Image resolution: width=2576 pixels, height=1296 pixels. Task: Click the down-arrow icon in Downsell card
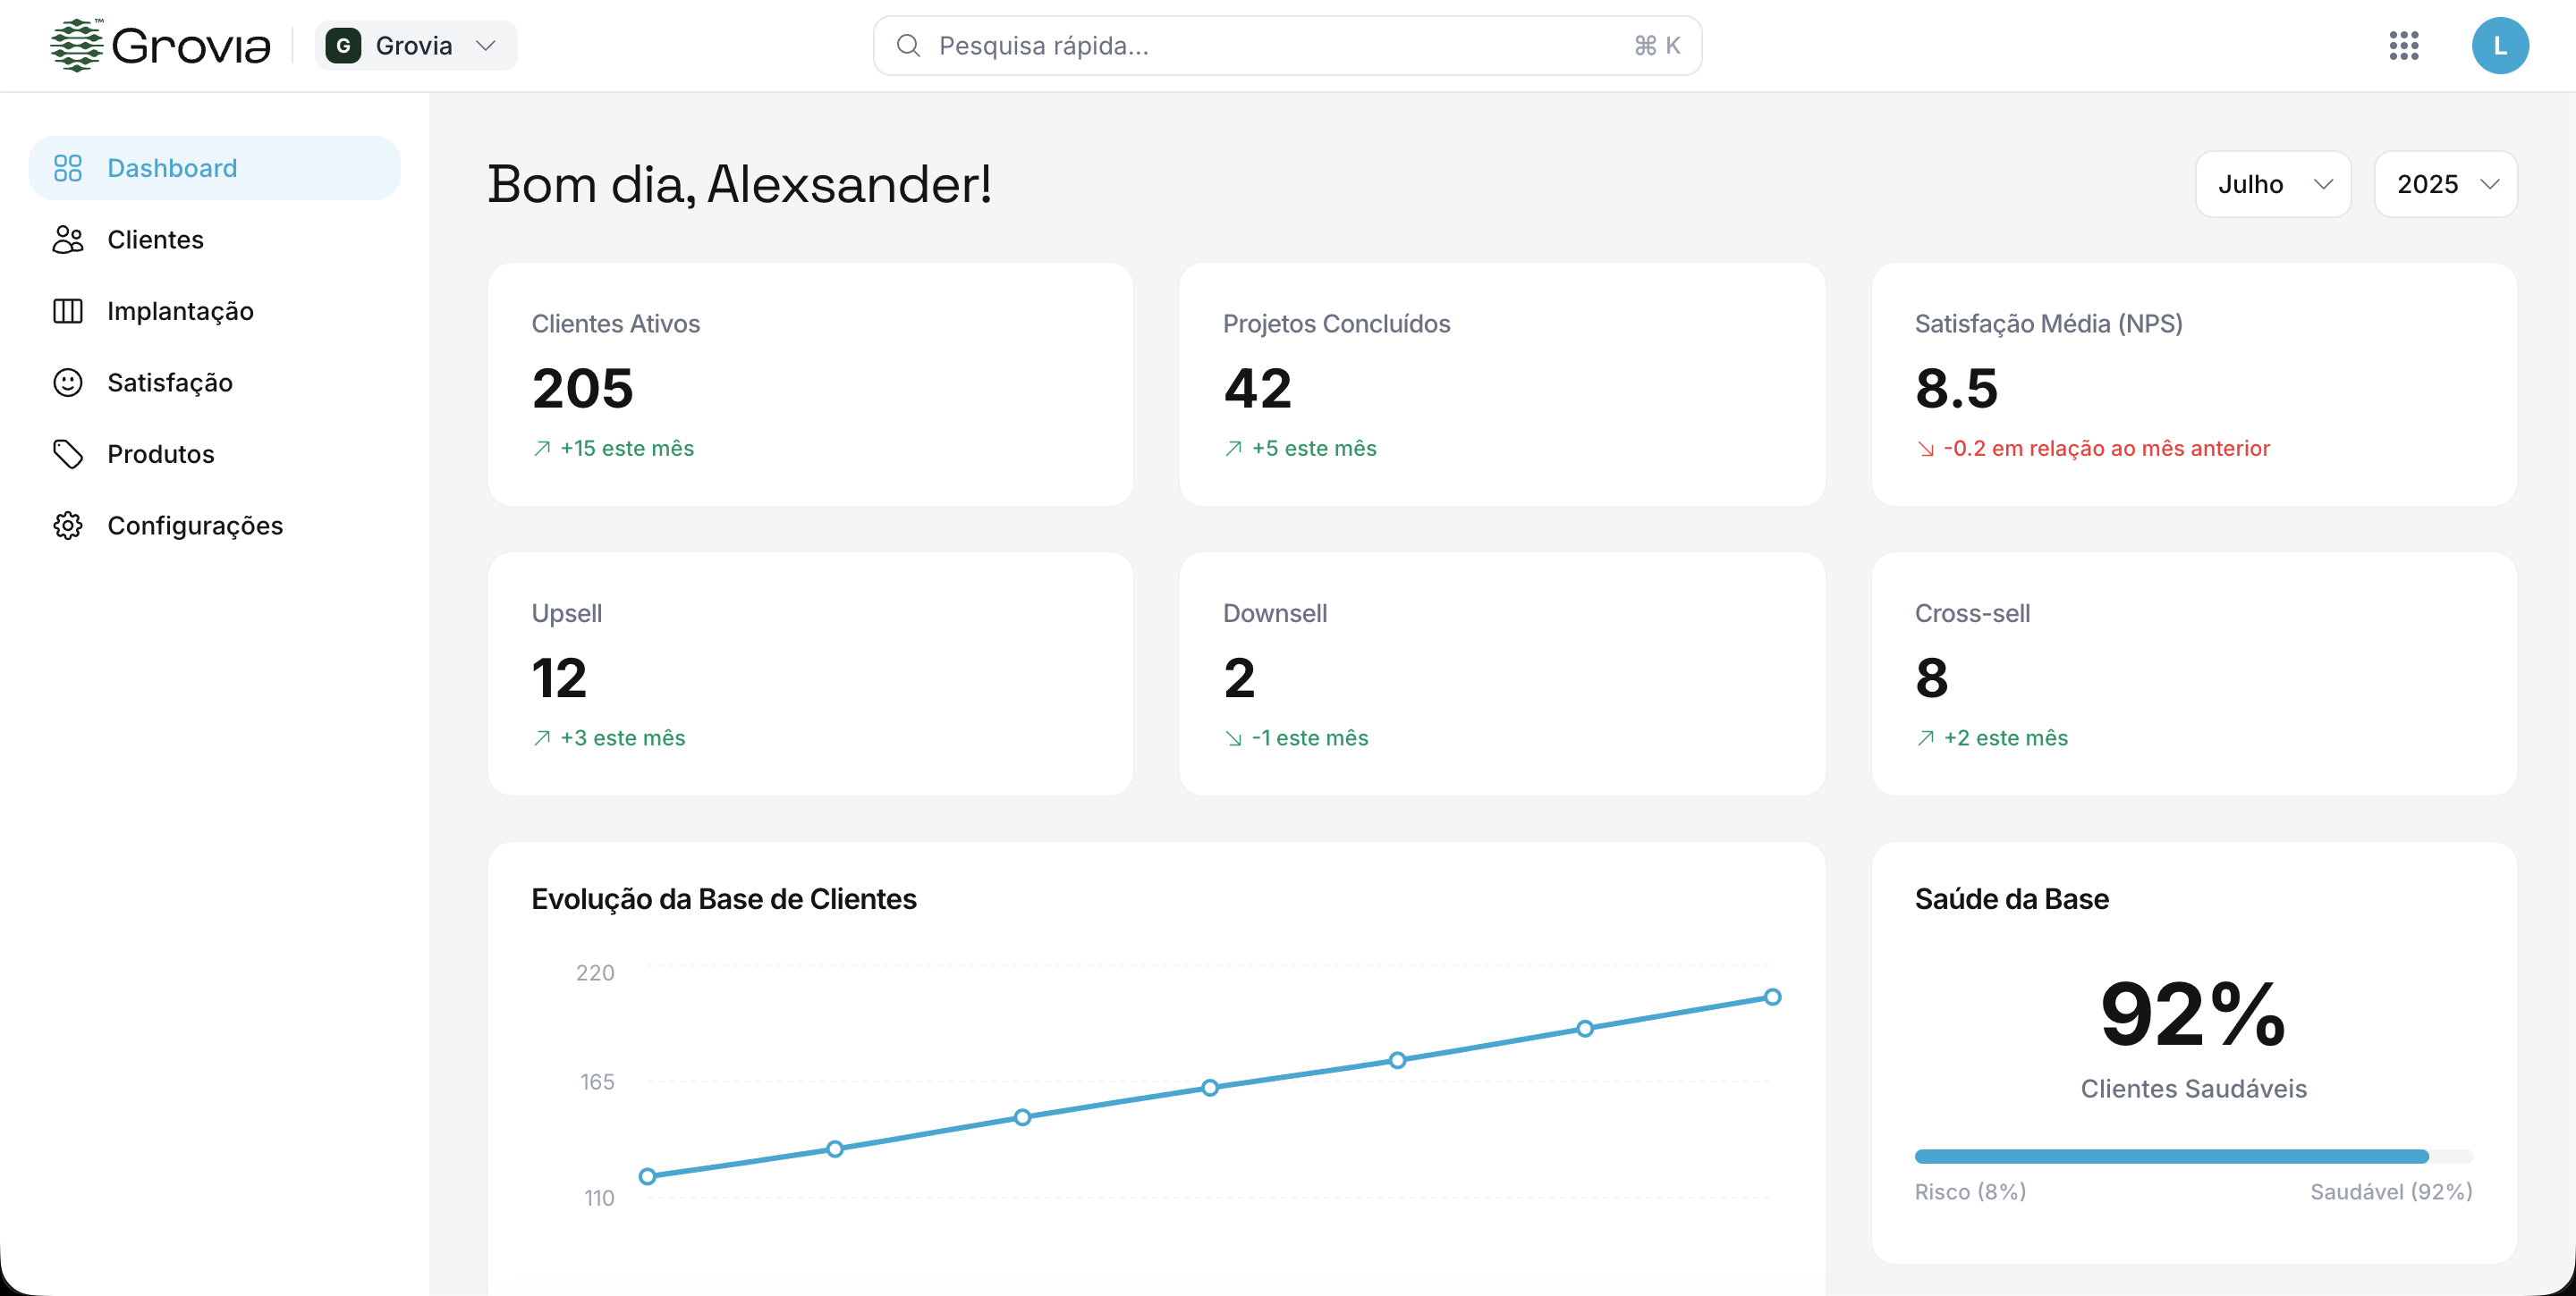(x=1233, y=739)
